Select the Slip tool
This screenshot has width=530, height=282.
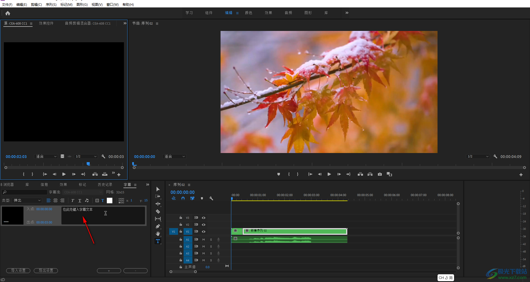[158, 219]
